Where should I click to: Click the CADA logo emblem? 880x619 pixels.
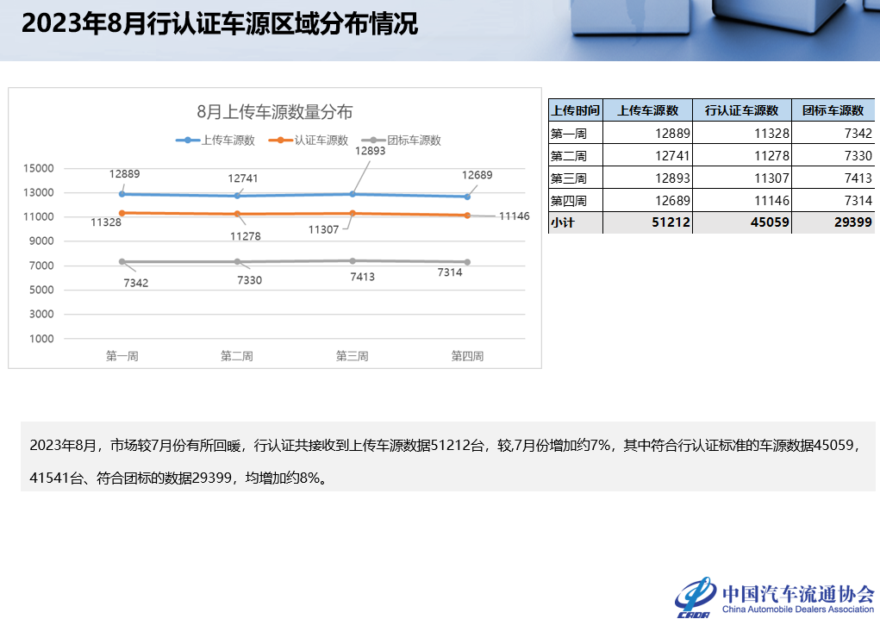(694, 597)
